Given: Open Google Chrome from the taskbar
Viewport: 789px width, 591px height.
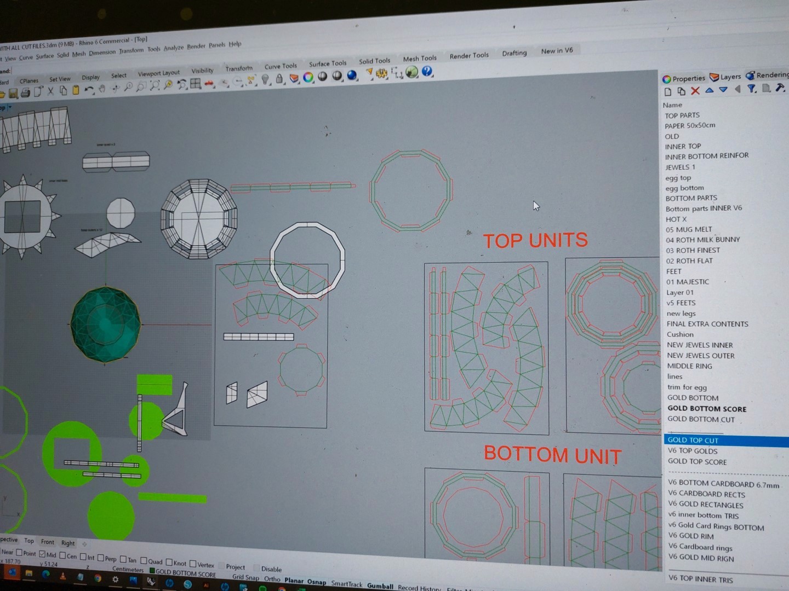Looking at the screenshot, I should click(98, 578).
